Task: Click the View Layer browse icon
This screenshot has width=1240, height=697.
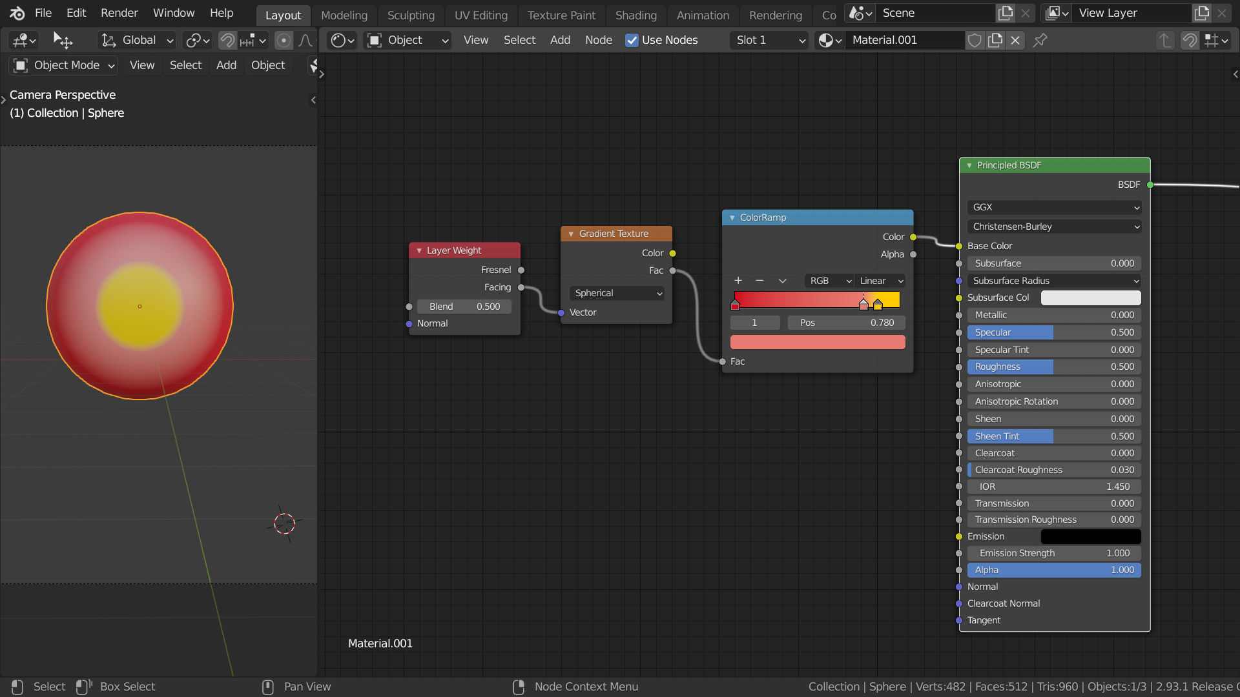Action: tap(1057, 13)
